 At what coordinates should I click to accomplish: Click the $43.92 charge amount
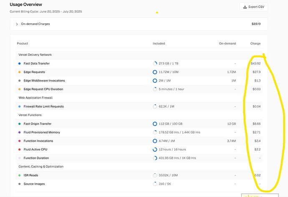point(256,64)
